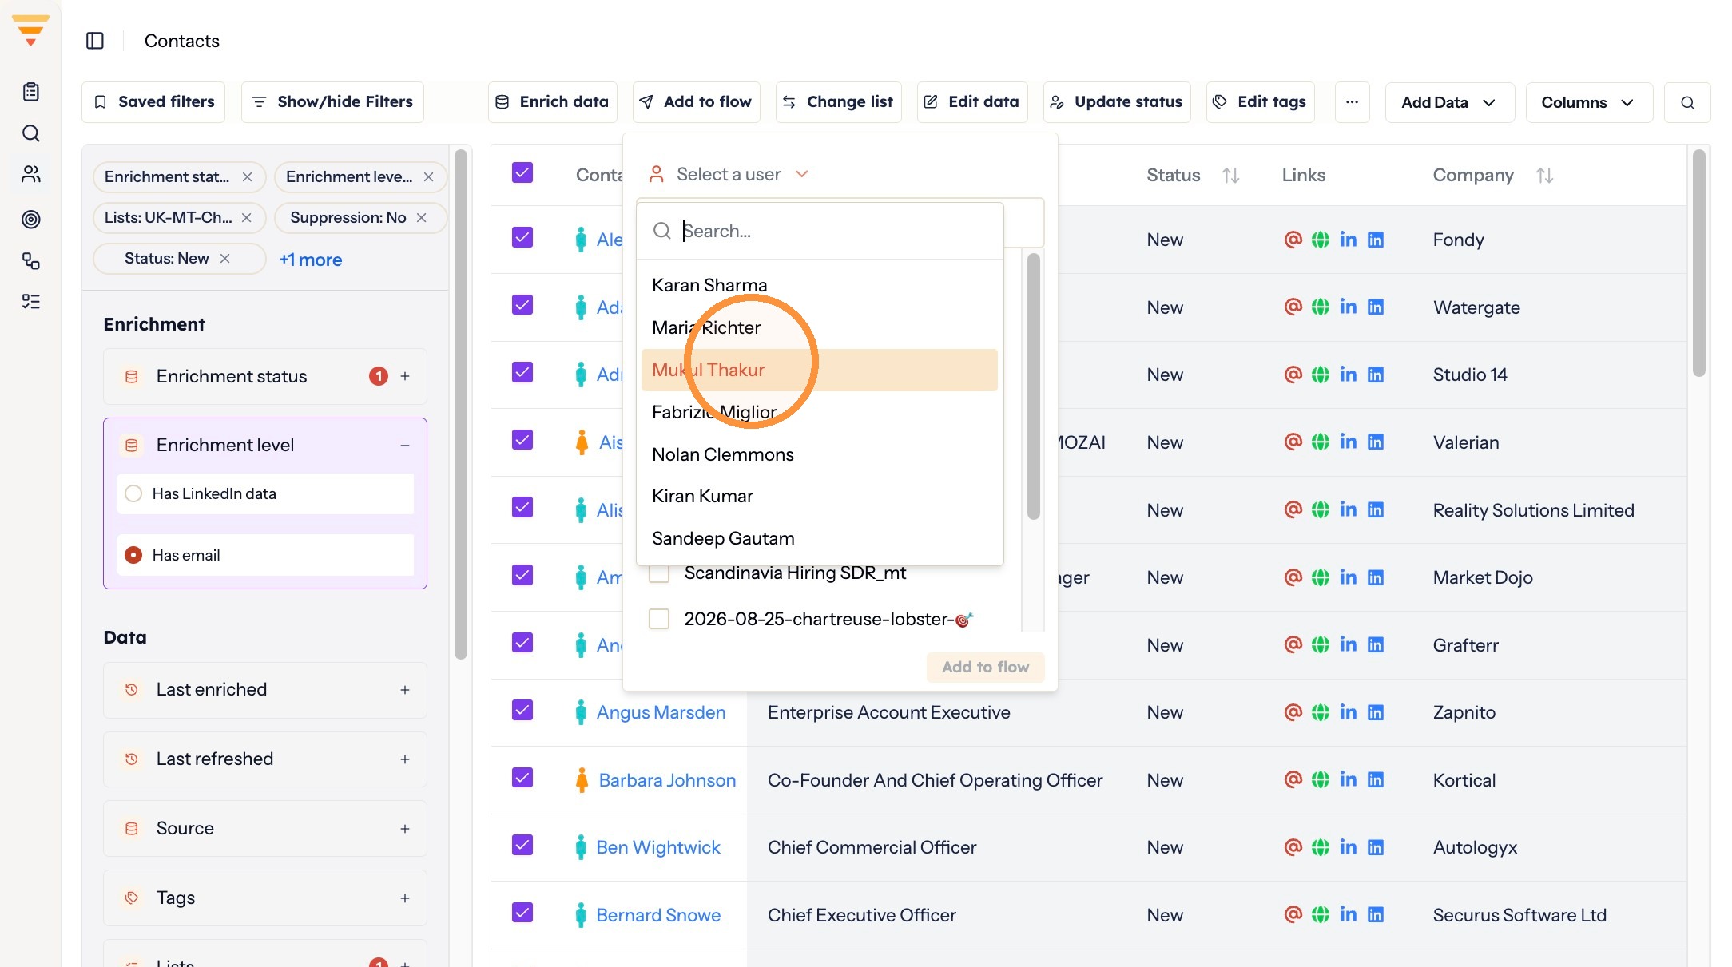Open the clipboard tasks sidebar icon

(31, 92)
